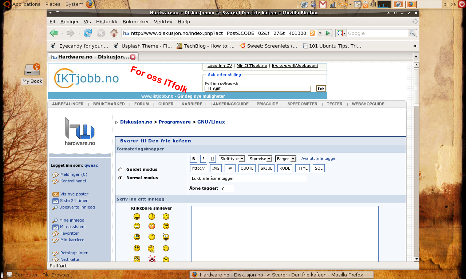Select the Guidet modus radio button

coord(120,170)
